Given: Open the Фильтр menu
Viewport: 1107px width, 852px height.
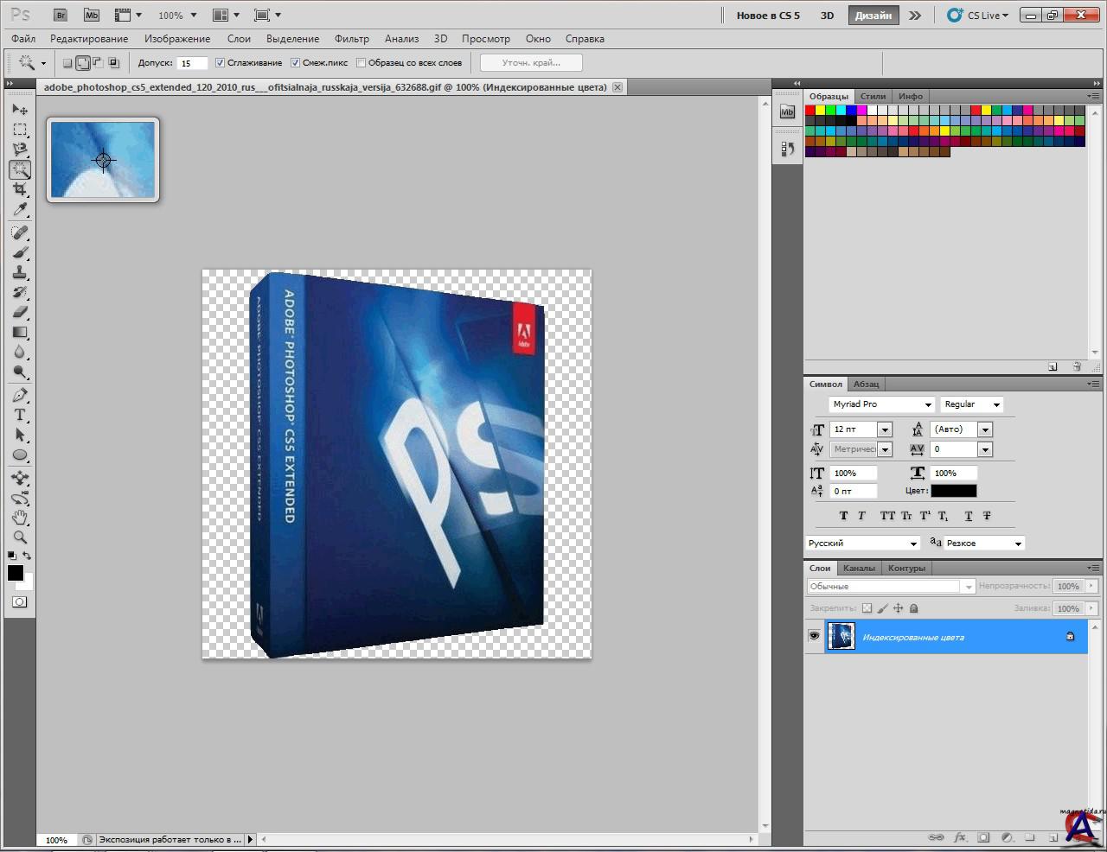Looking at the screenshot, I should [x=351, y=39].
